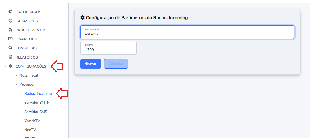Click into the Porta input field
Image resolution: width=310 pixels, height=138 pixels.
109,48
